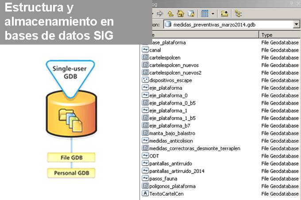301x200 pixels.
Task: Select the line icon for eje_plataforma
Action: click(x=145, y=88)
